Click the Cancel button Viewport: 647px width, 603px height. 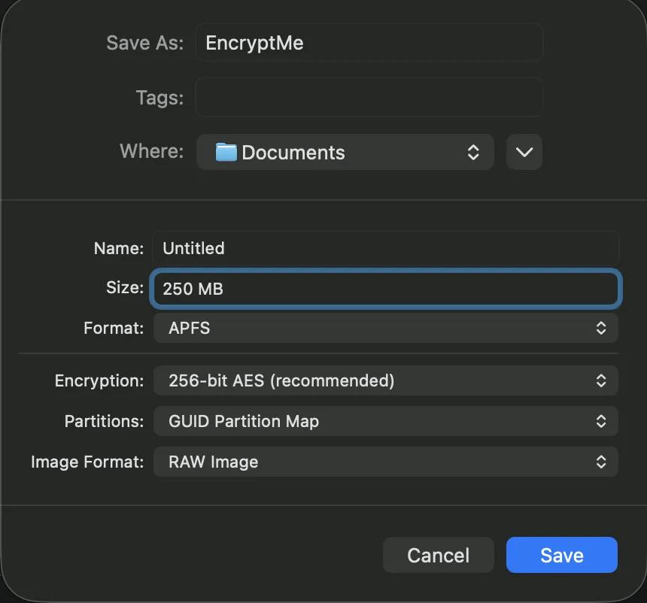tap(438, 555)
